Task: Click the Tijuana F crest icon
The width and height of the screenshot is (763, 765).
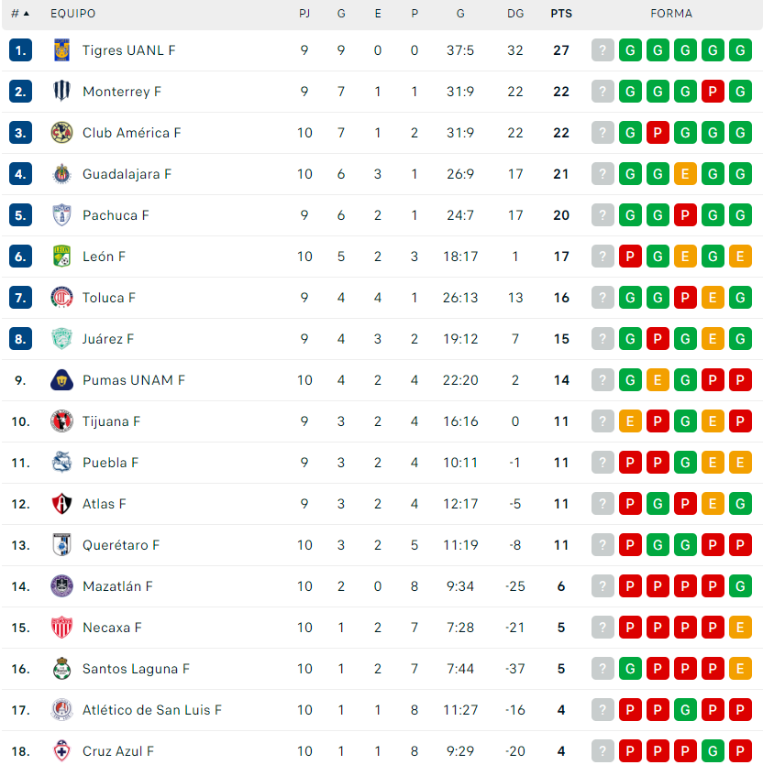Action: coord(61,421)
